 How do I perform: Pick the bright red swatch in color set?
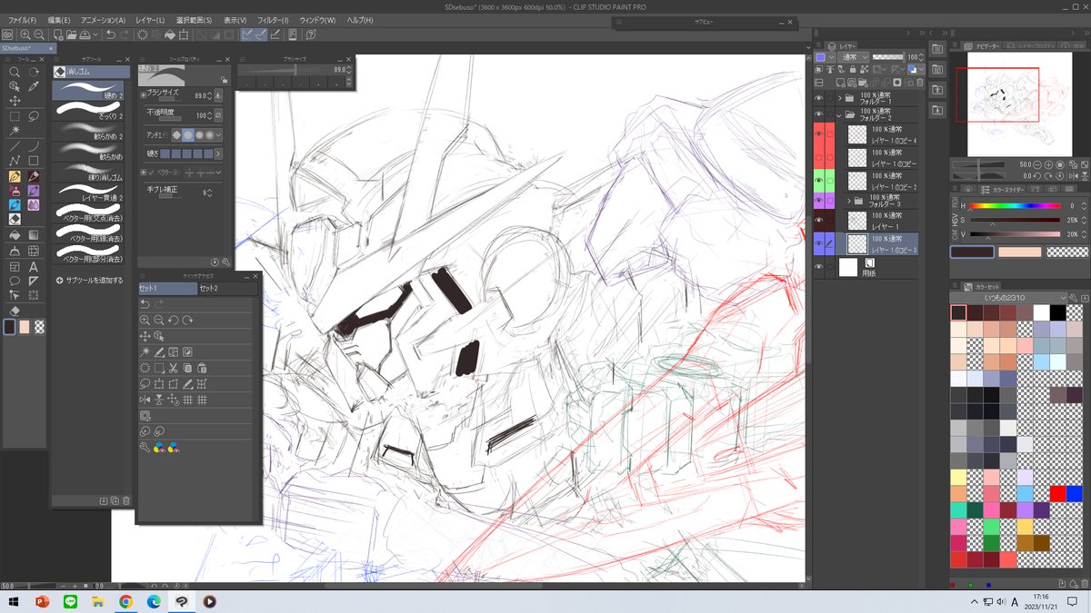pyautogui.click(x=1057, y=493)
